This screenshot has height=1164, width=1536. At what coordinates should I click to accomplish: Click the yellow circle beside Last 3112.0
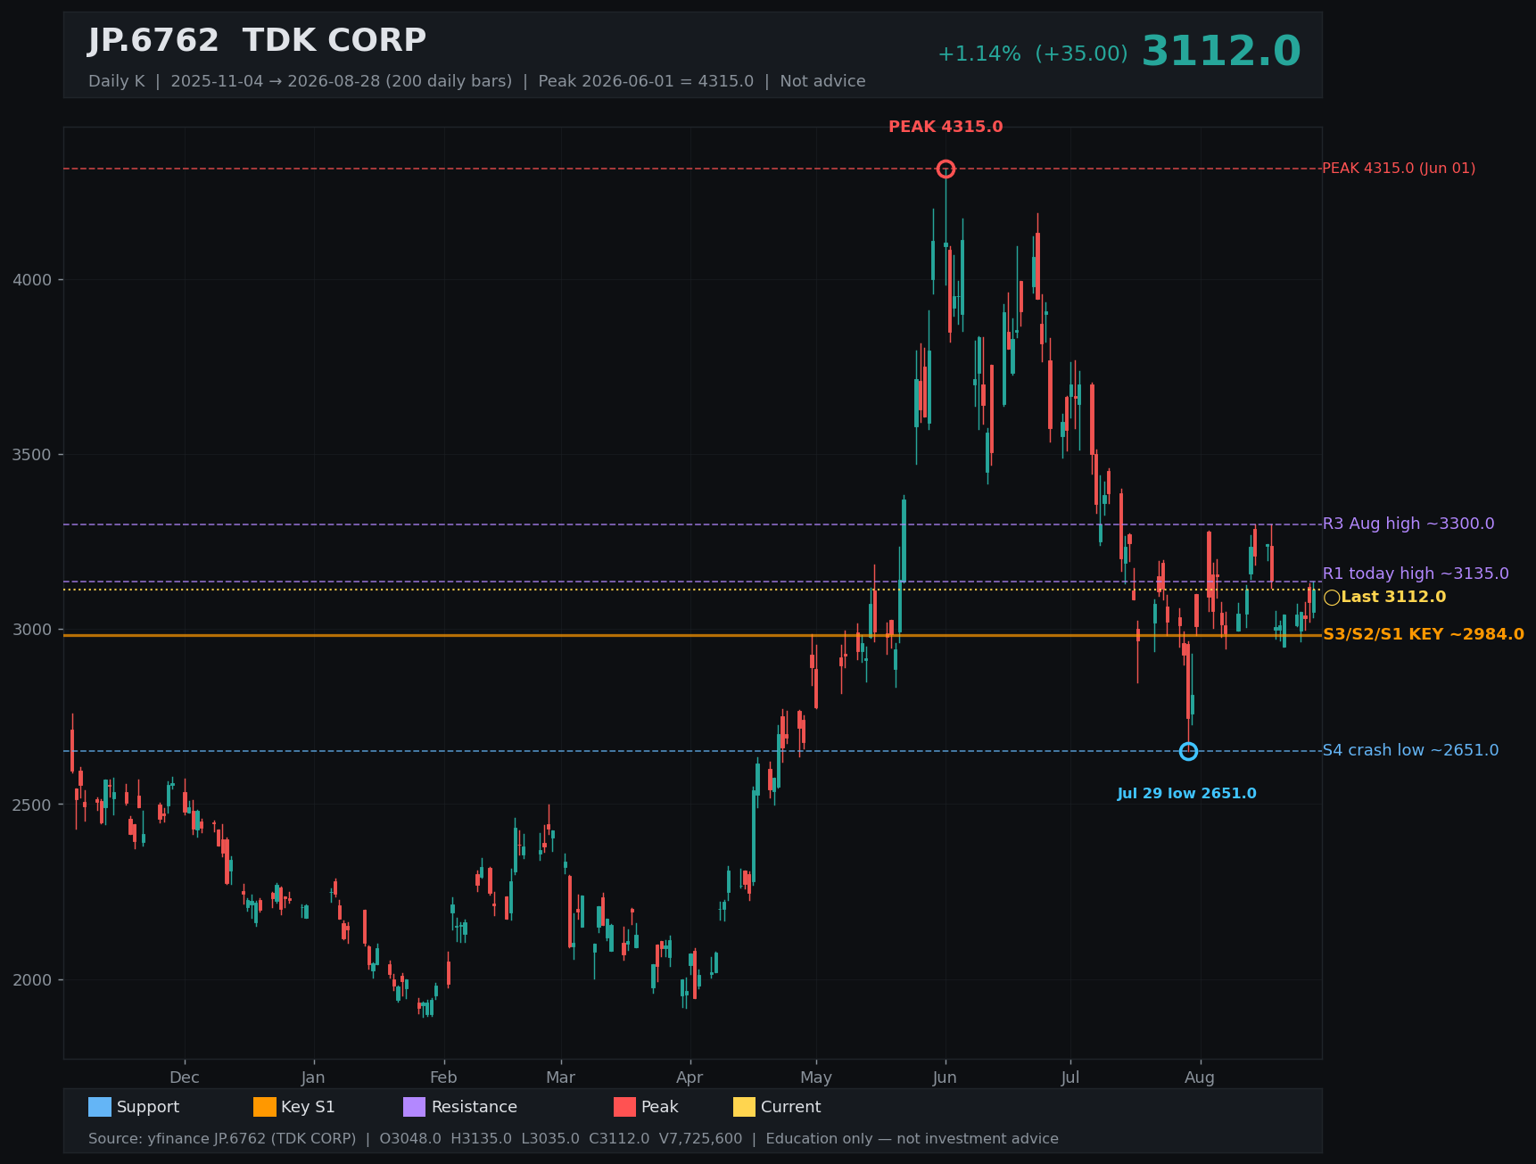(1332, 598)
